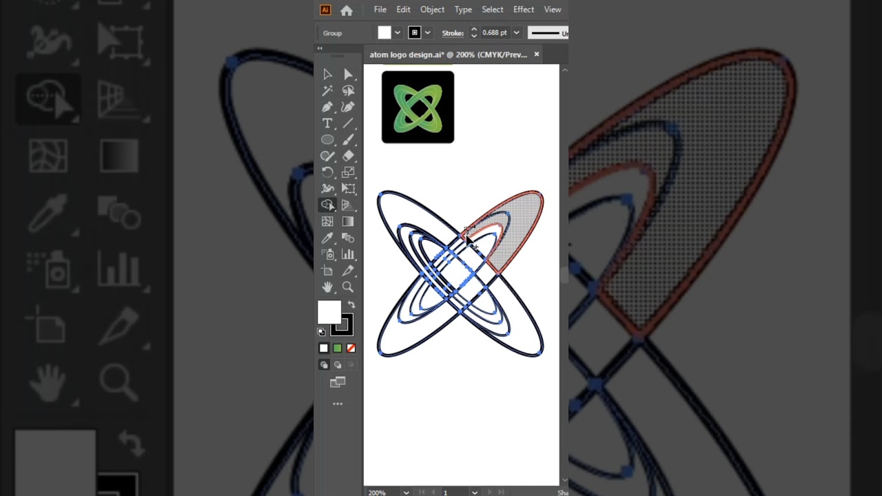This screenshot has height=496, width=882.
Task: Select the Artboard tool
Action: [327, 271]
